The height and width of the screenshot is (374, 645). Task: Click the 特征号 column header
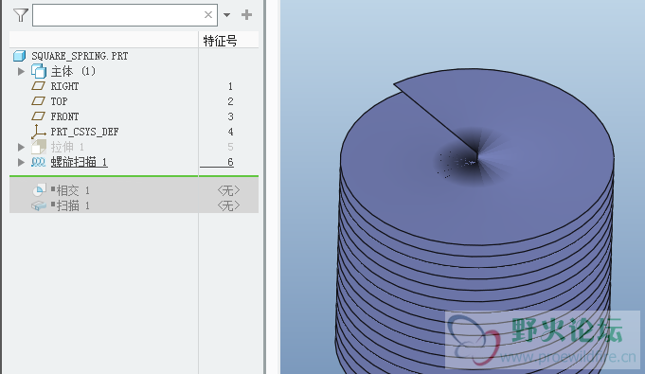click(220, 41)
